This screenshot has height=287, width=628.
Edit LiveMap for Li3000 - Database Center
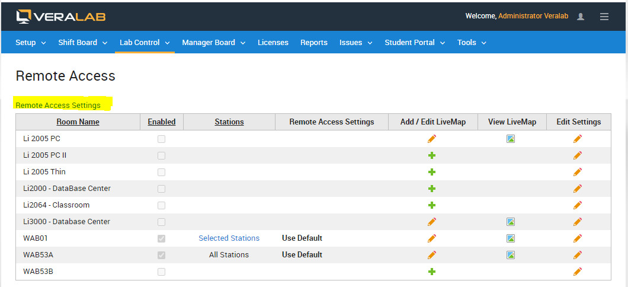tap(431, 222)
